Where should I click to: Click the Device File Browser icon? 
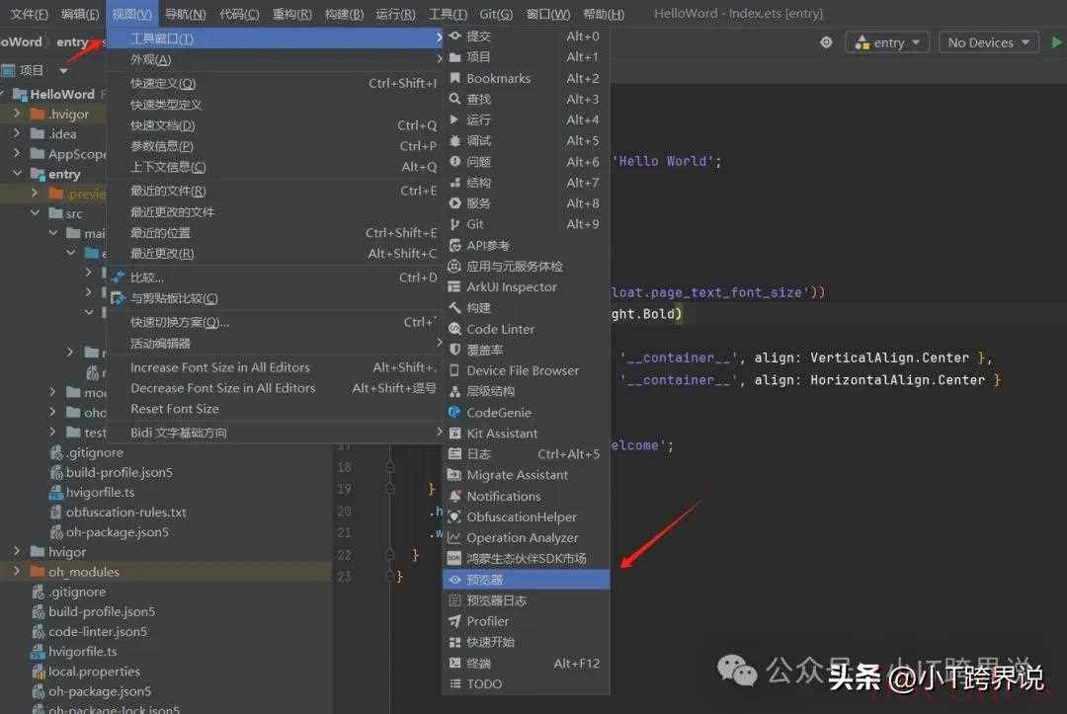pos(455,370)
